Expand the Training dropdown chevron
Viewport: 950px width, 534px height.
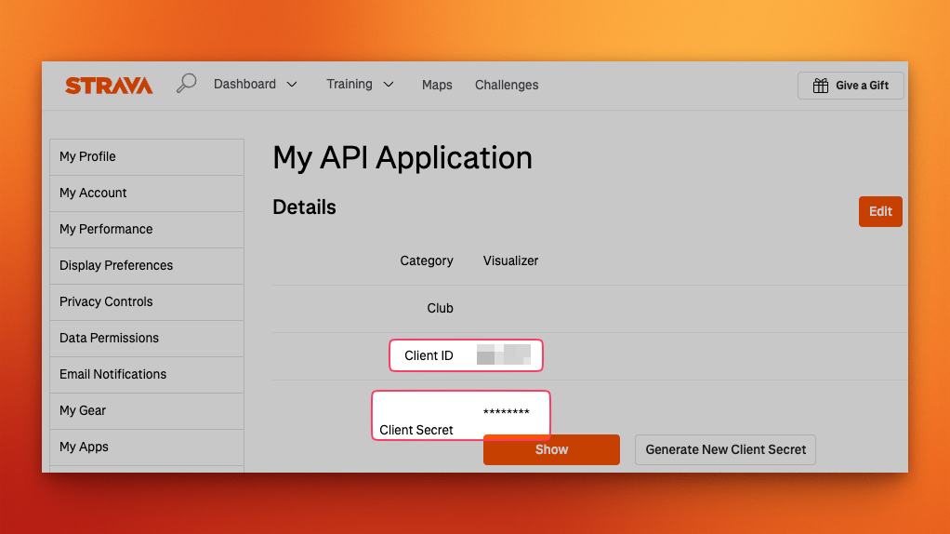pyautogui.click(x=389, y=85)
